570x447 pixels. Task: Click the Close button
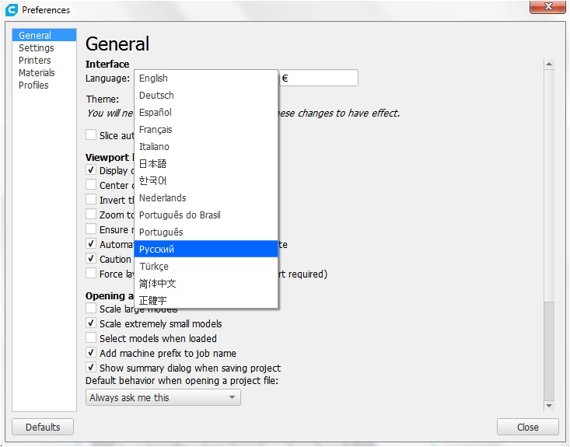(x=527, y=427)
